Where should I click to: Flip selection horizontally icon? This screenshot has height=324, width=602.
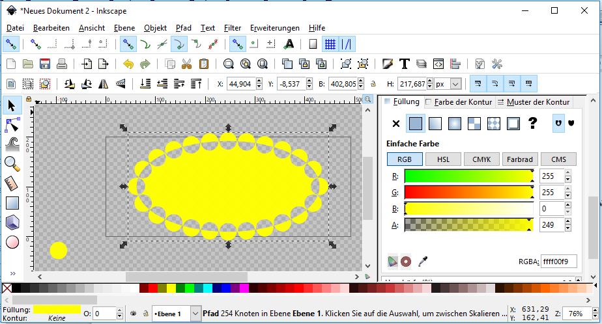pos(104,83)
